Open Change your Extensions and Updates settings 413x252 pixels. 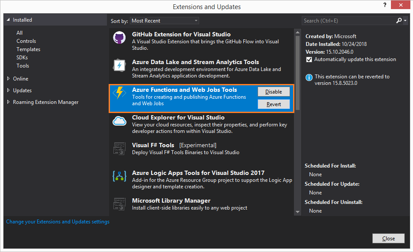click(x=58, y=222)
